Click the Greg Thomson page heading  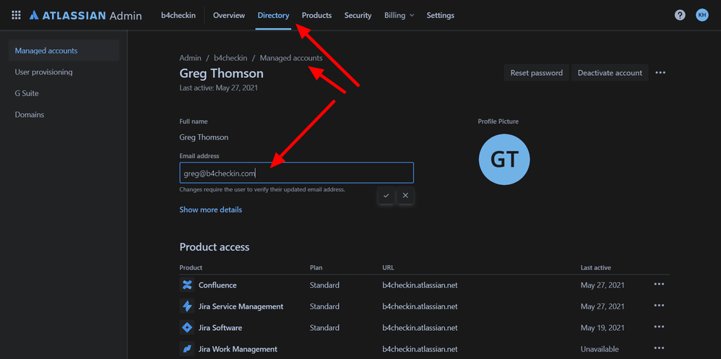(222, 74)
